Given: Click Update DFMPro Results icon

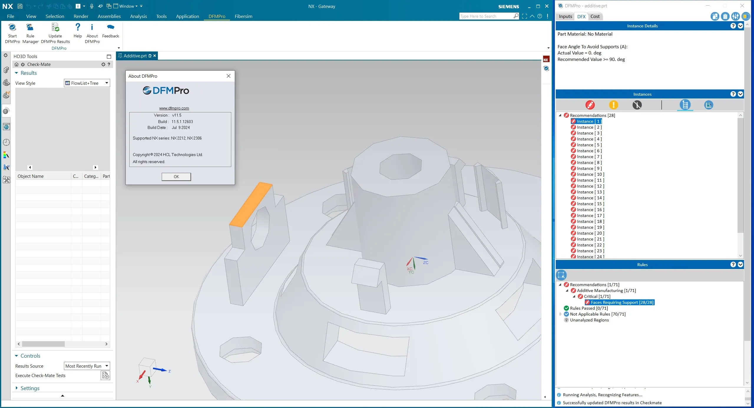Looking at the screenshot, I should coord(55,28).
